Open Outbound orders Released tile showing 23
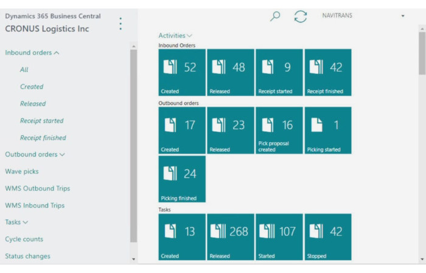The image size is (426, 273). coord(231,130)
